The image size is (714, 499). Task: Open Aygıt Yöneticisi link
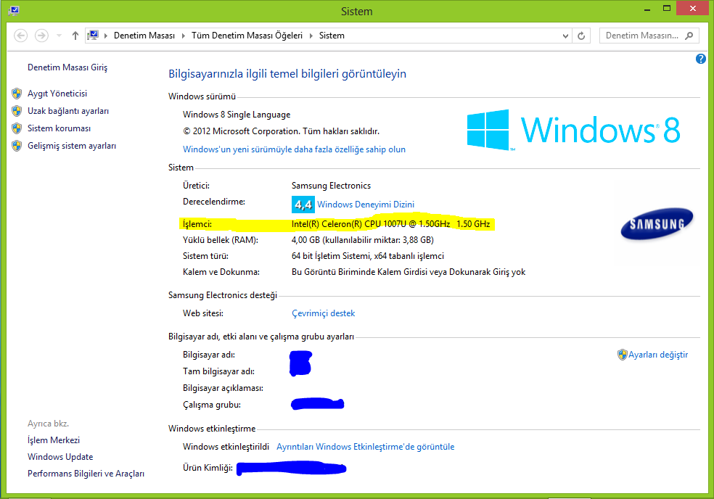[x=57, y=94]
